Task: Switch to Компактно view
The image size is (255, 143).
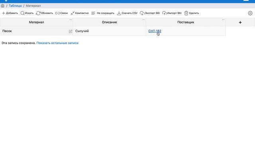Action: (80, 13)
